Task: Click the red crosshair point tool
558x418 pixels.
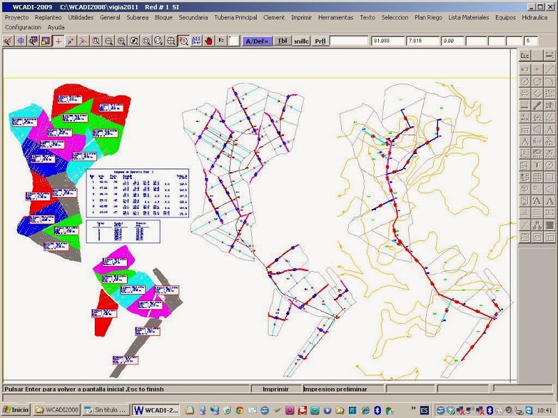Action: [x=58, y=41]
